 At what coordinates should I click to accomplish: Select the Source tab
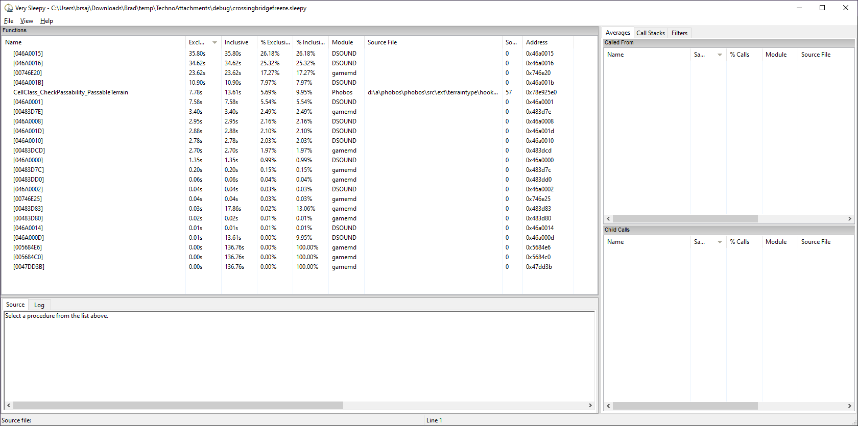(15, 305)
